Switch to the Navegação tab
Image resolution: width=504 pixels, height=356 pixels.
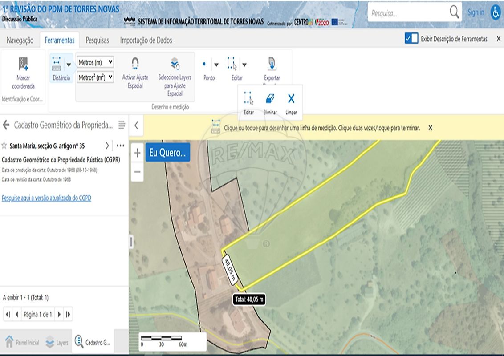[x=20, y=40]
